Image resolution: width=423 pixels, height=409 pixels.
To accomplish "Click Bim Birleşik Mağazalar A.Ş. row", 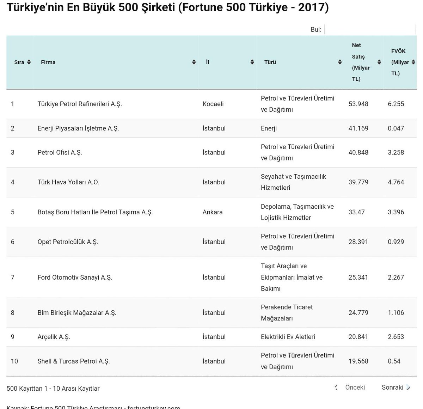I will tap(211, 313).
